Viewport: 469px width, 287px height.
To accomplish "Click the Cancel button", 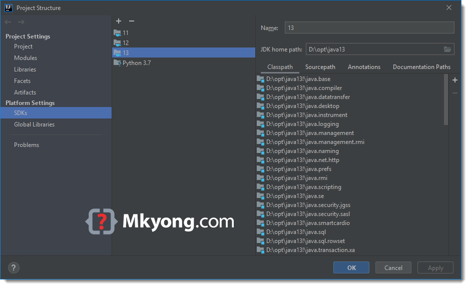I will (x=393, y=267).
